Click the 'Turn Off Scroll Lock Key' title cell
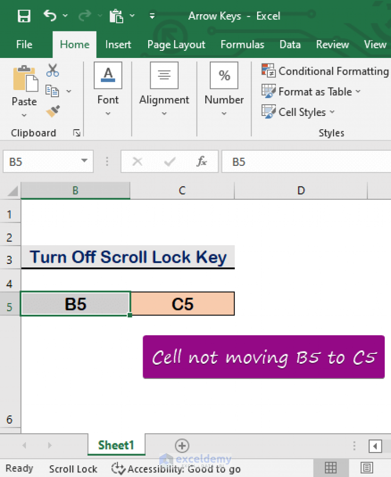Image resolution: width=391 pixels, height=477 pixels. point(128,257)
